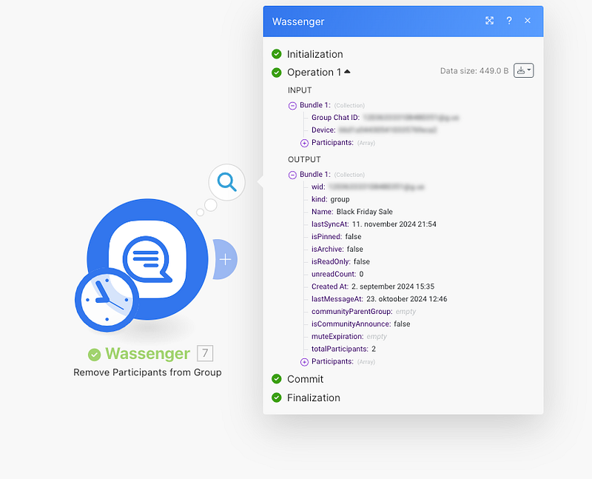Select the Name value Black Friday Sale
This screenshot has width=592, height=479.
(364, 212)
